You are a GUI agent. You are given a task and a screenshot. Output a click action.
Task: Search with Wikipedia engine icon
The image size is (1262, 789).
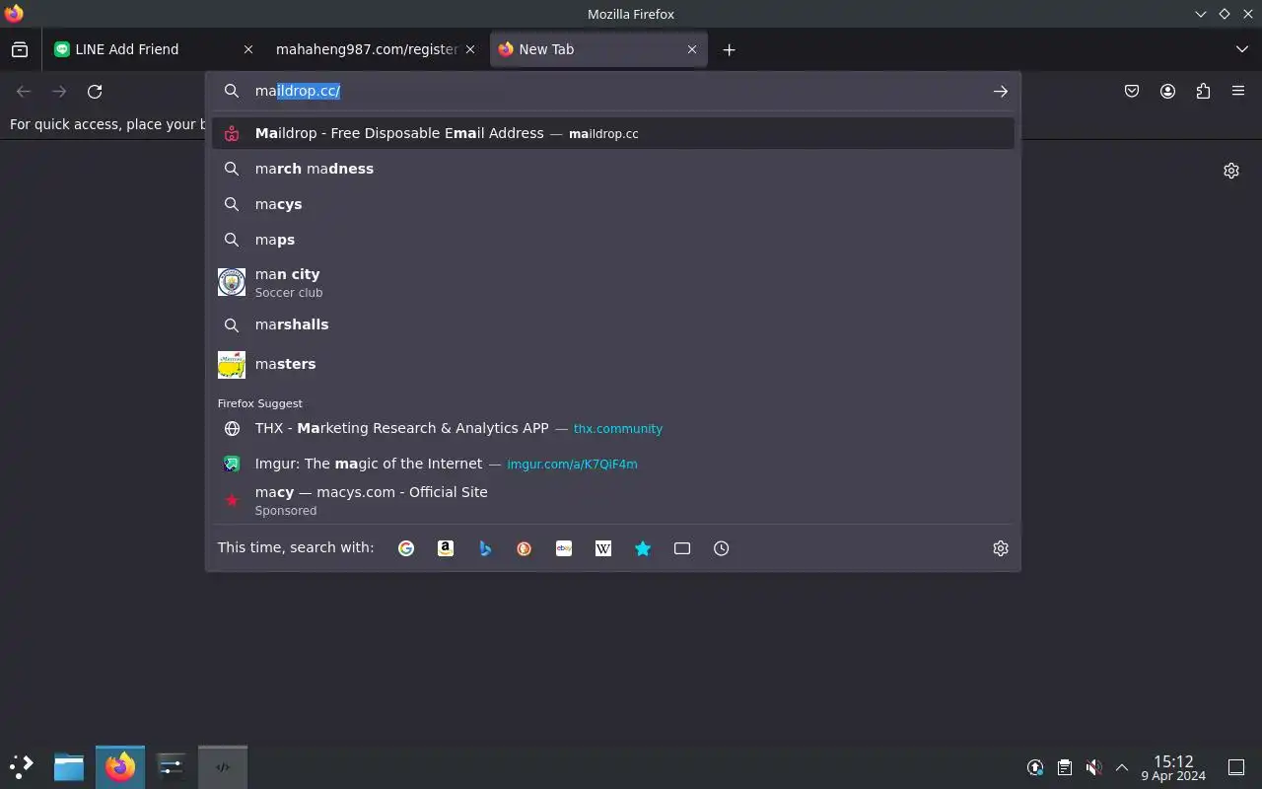tap(603, 548)
